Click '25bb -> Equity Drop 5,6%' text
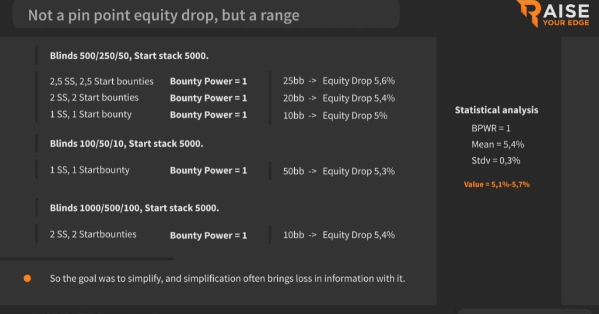599x314 pixels. (x=339, y=81)
